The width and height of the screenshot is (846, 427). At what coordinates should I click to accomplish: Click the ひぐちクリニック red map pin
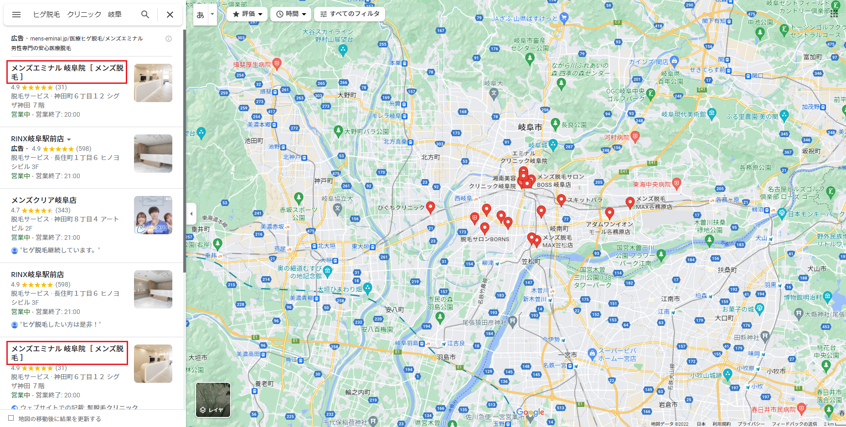430,207
